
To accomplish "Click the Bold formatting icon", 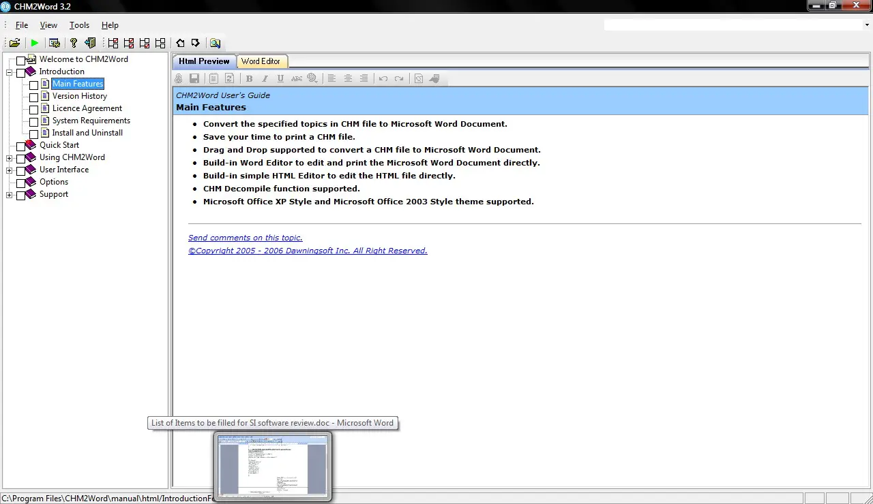I will click(x=249, y=78).
